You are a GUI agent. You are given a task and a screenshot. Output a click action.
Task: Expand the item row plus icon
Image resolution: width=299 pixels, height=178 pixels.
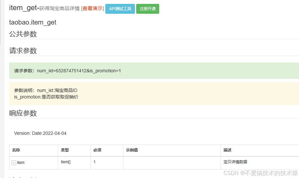pyautogui.click(x=13, y=163)
